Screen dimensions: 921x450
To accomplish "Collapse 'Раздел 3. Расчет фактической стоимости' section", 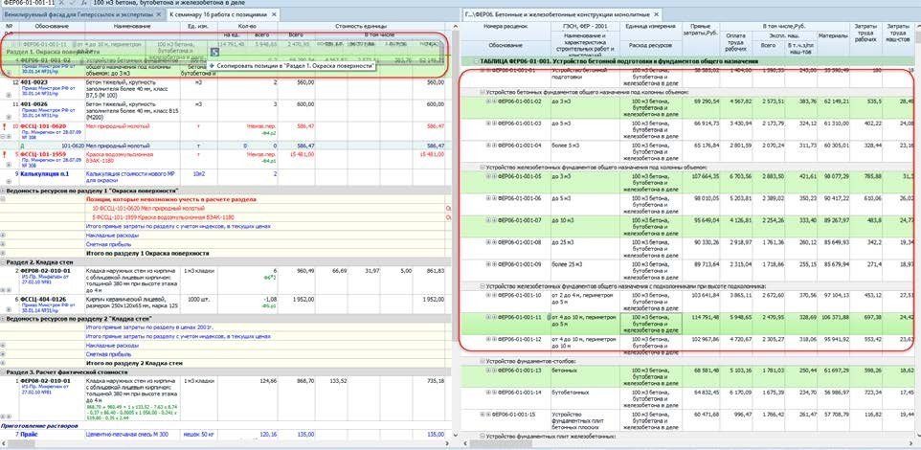I will 3,371.
